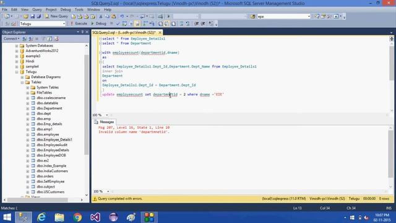Screen dimensions: 396x223
Task: Expand the AdventureWorks2012 database node
Action: click(x=17, y=51)
